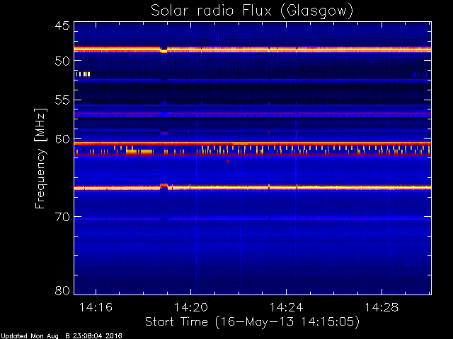Viewport: 453px width, 339px height.
Task: Click the 14:28 time tick label
Action: (x=382, y=307)
